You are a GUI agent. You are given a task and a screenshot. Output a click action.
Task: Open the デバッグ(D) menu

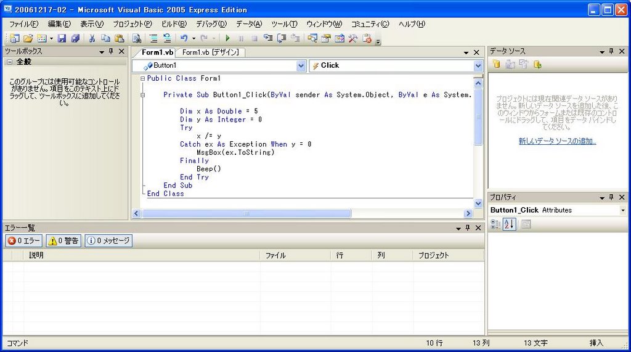[211, 24]
